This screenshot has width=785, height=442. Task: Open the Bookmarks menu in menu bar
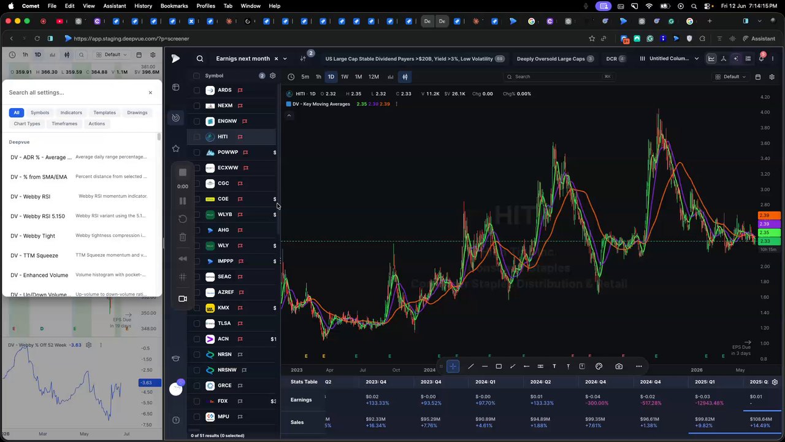(174, 6)
